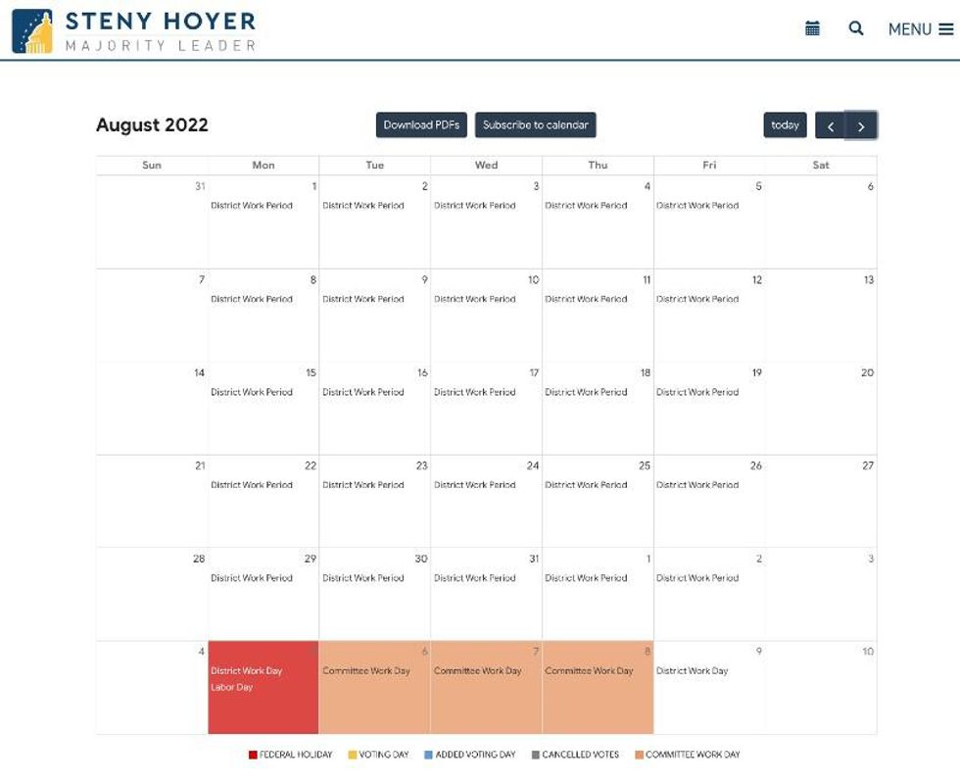Viewport: 960px width, 783px height.
Task: Click the Steny Hoyer Capitol logo
Action: click(32, 31)
